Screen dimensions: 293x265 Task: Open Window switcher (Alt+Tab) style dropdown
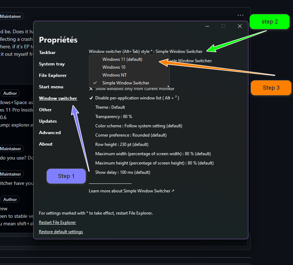pos(146,51)
